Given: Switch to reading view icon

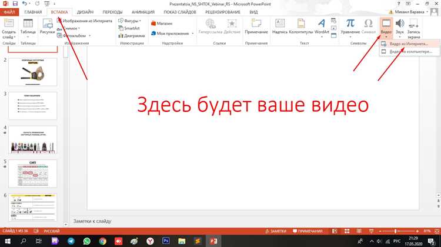Looking at the screenshot, I should [359, 231].
